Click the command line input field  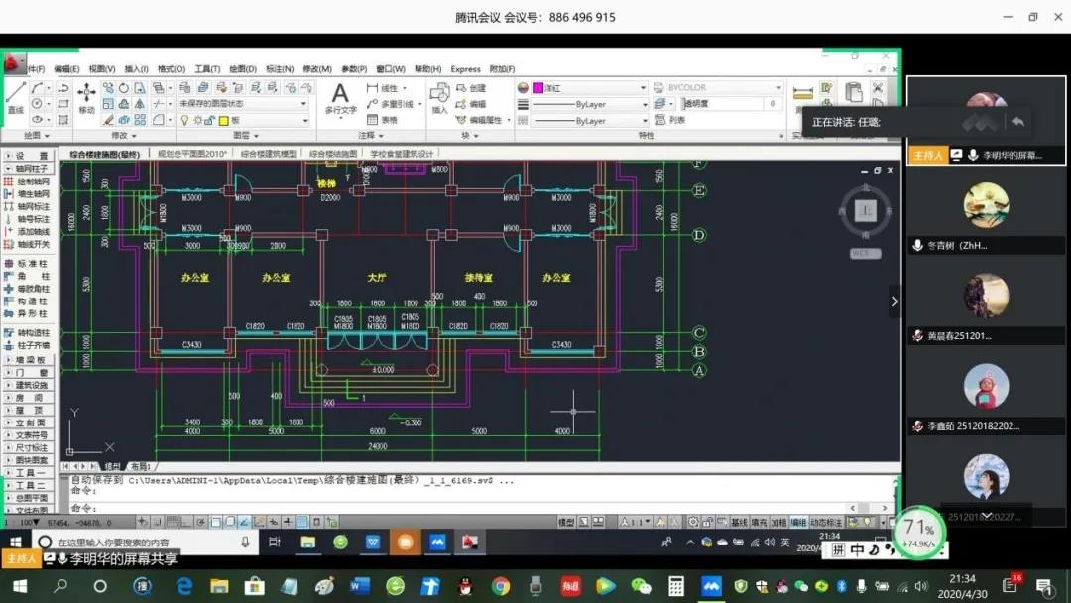point(297,507)
